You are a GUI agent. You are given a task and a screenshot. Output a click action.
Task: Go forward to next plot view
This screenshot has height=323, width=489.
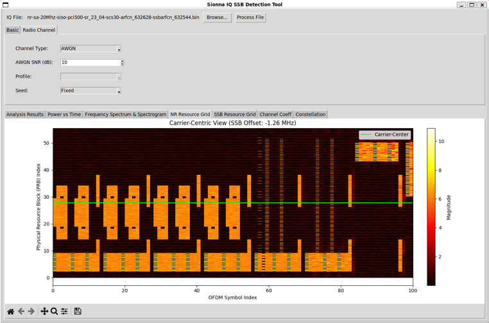click(31, 311)
